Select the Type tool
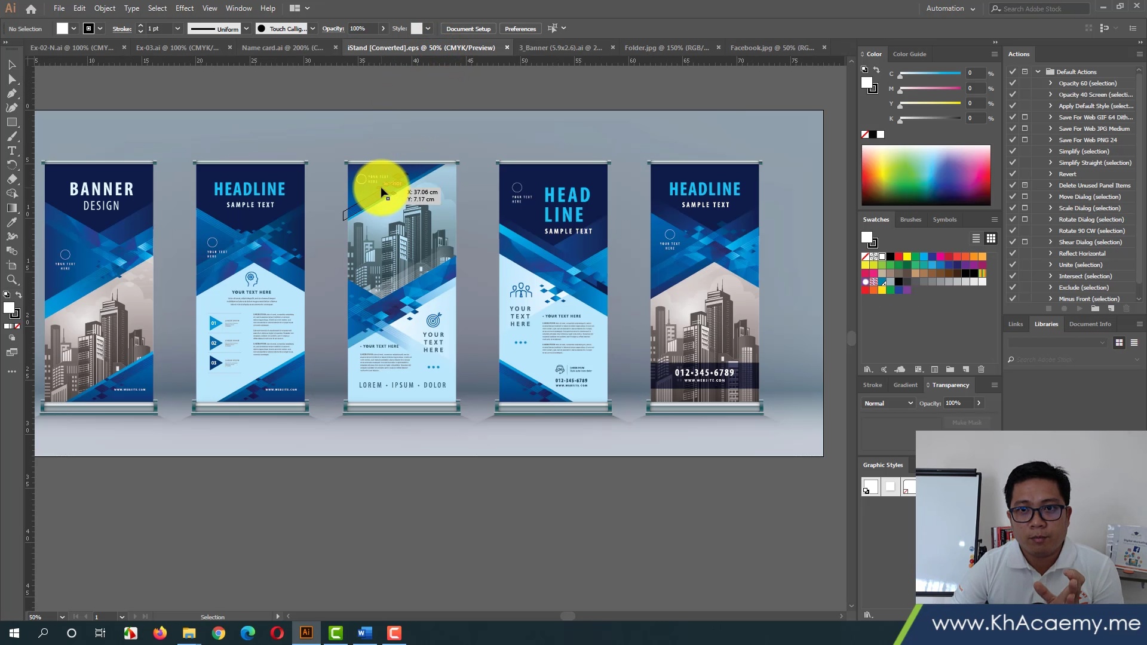This screenshot has width=1147, height=645. (12, 150)
